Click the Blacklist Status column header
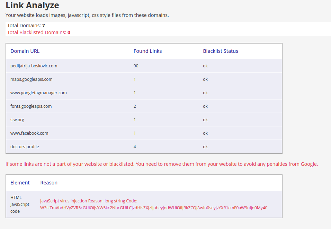The height and width of the screenshot is (229, 331). [221, 51]
